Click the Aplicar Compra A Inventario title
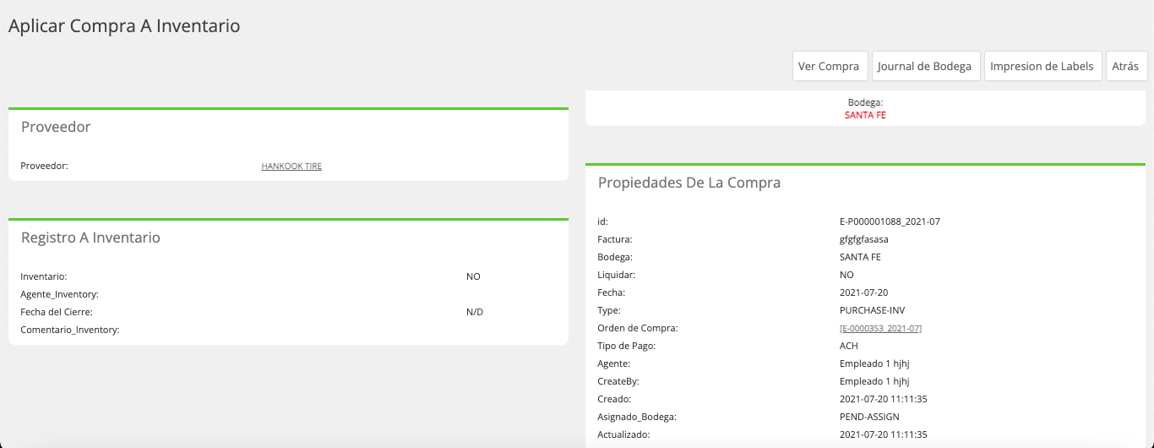Viewport: 1154px width, 448px height. point(124,26)
